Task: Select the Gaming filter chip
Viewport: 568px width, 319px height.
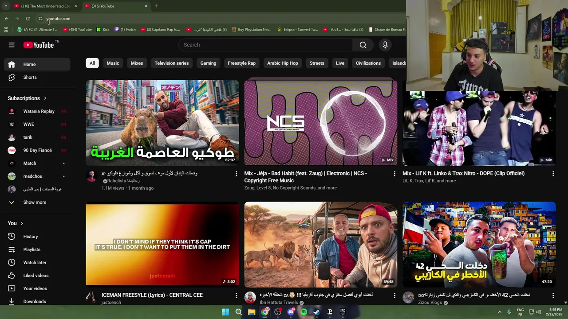Action: tap(208, 63)
